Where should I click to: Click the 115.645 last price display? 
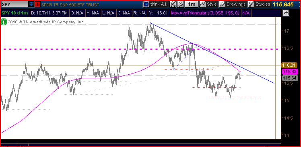pos(283,4)
